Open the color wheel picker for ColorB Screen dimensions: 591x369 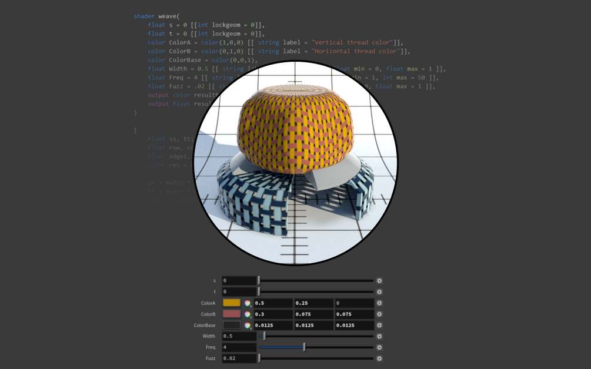pyautogui.click(x=247, y=314)
